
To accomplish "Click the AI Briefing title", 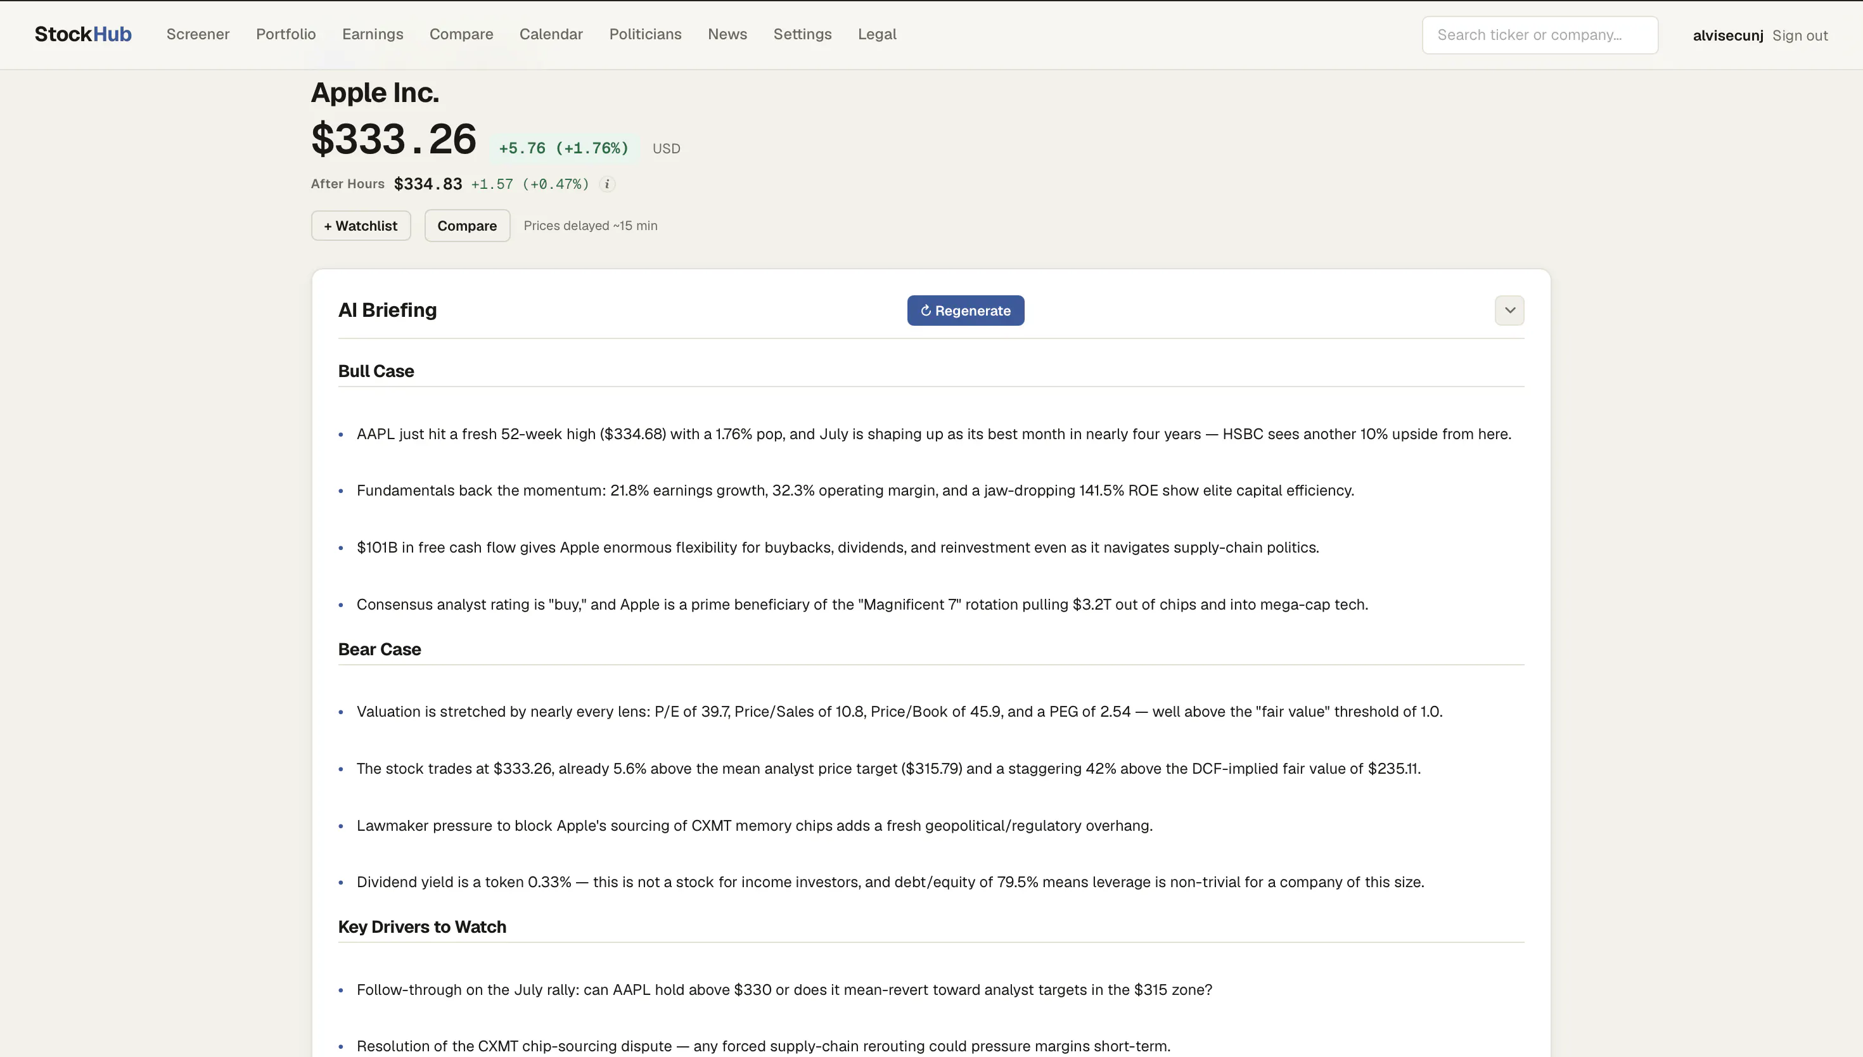I will pyautogui.click(x=387, y=311).
